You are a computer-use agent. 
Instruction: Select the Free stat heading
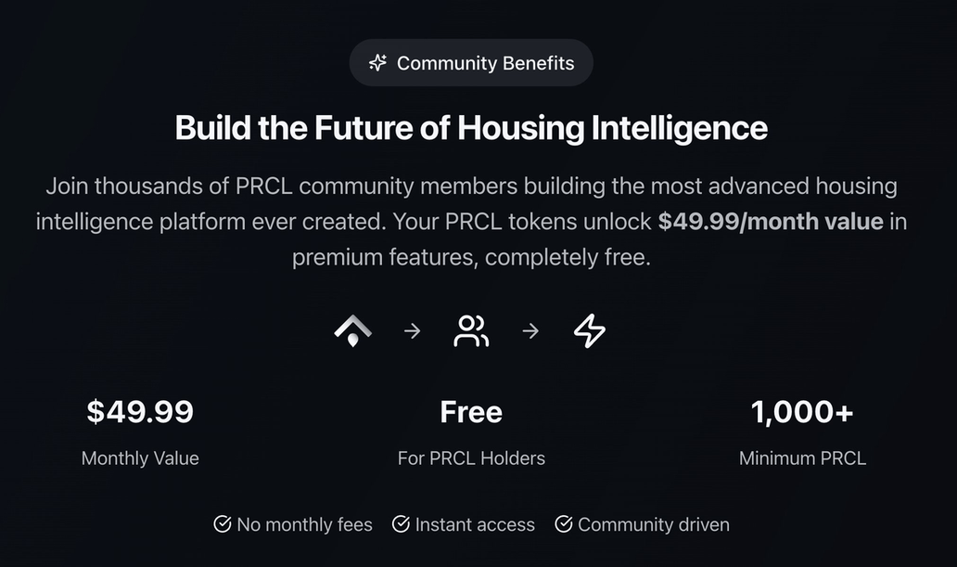[x=471, y=412]
